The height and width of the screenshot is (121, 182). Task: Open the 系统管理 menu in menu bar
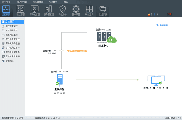tap(53, 2)
